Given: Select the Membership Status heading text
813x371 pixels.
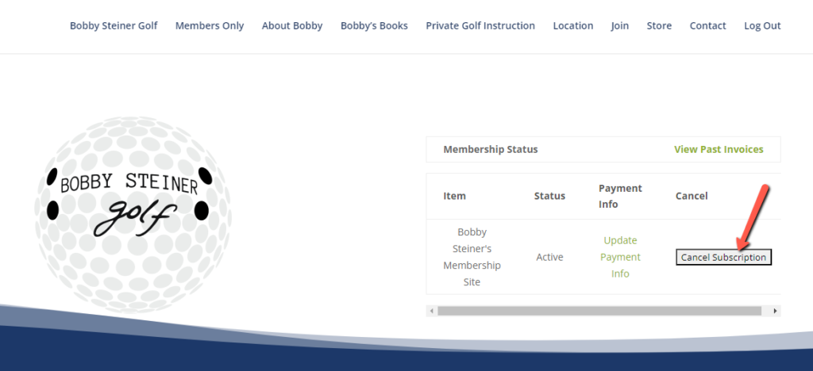Looking at the screenshot, I should point(491,149).
